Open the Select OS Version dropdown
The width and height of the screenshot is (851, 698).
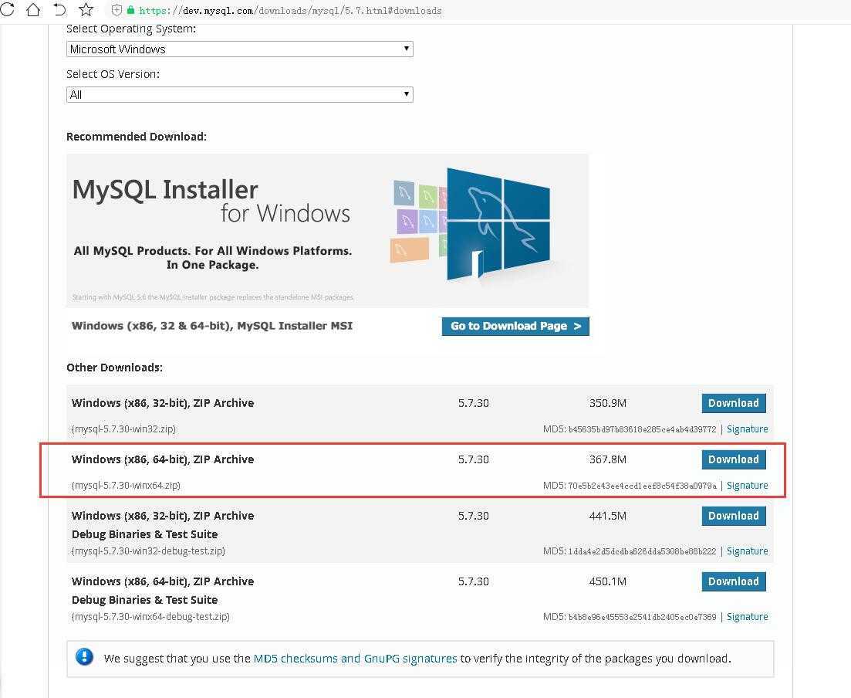(x=239, y=94)
